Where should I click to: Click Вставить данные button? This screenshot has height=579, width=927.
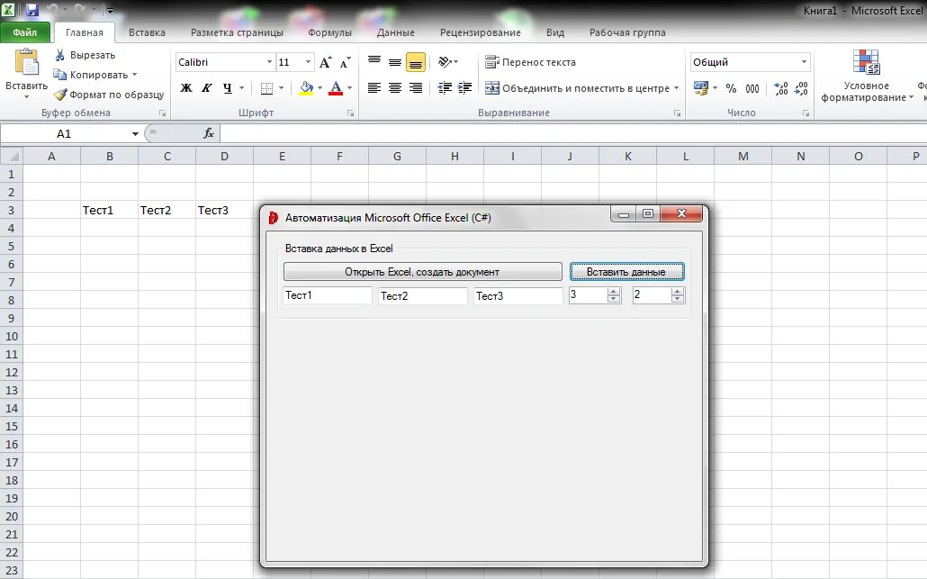click(x=626, y=271)
